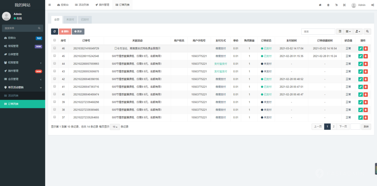Sort by the 订单号 column header

[86, 41]
